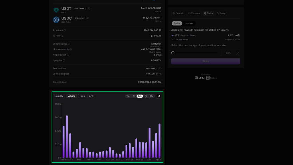293x165 pixels.
Task: Switch to the Unstake option
Action: [189, 23]
